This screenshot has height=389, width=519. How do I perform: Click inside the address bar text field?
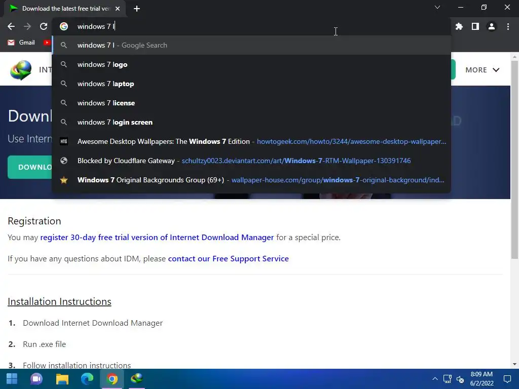tap(251, 26)
